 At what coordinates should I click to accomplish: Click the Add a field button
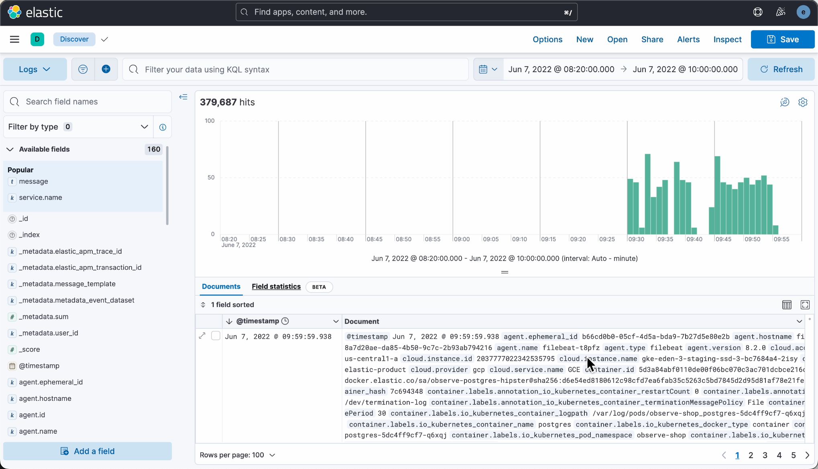[x=87, y=451]
